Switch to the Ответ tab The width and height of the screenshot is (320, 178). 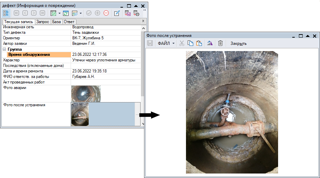69,22
